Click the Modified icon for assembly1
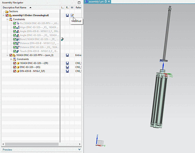Screen dimensions: 195x153 72,15
